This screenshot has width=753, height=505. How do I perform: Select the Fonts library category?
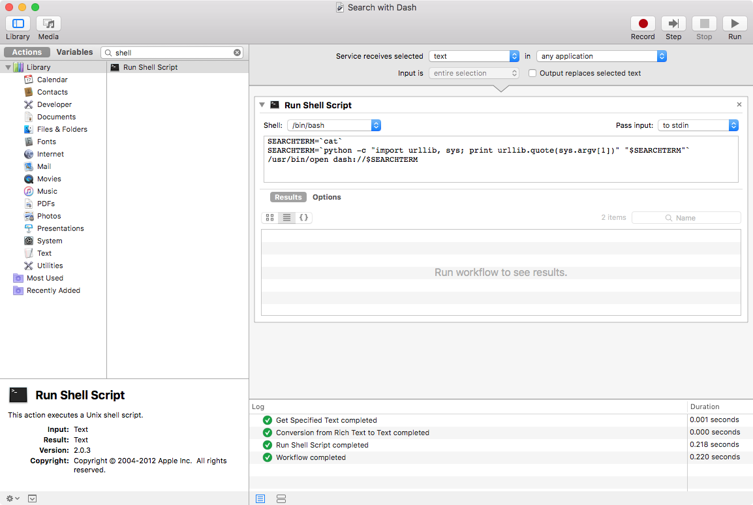pyautogui.click(x=46, y=142)
